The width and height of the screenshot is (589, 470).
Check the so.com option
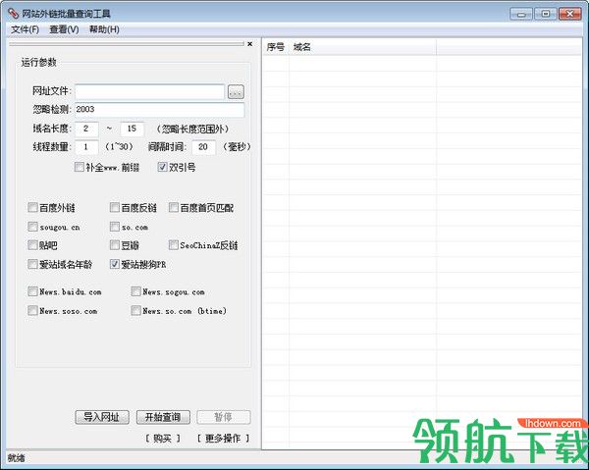(x=115, y=227)
